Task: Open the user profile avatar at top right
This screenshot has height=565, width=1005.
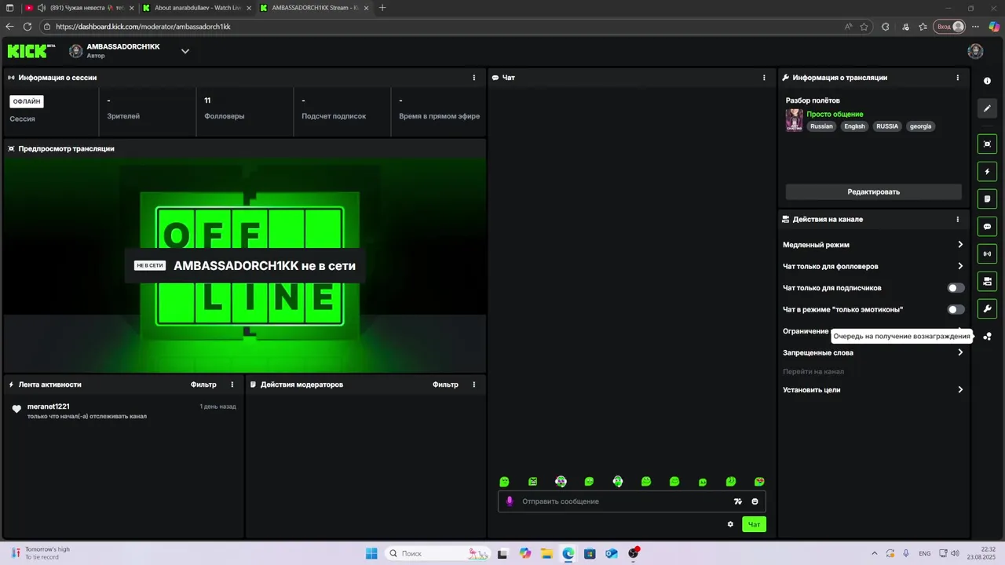Action: [x=975, y=51]
